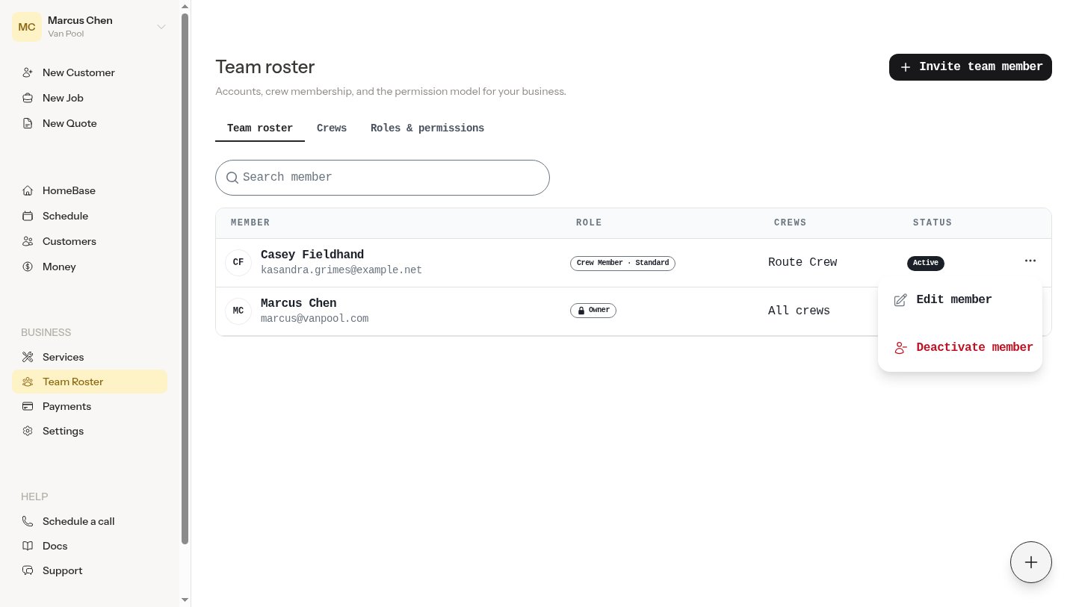
Task: Click the Team Roster group icon
Action: pos(28,382)
